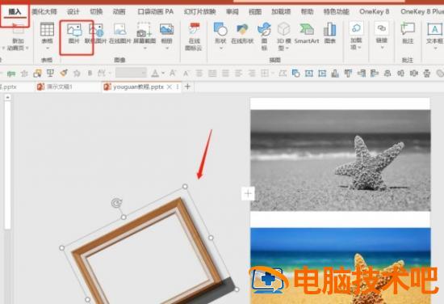Click the 3D 模型 cube icon
The height and width of the screenshot is (304, 444).
click(283, 29)
